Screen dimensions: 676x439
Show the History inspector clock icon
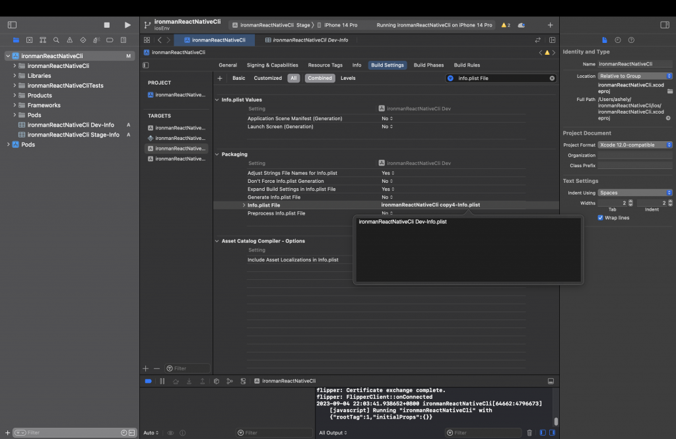(618, 40)
